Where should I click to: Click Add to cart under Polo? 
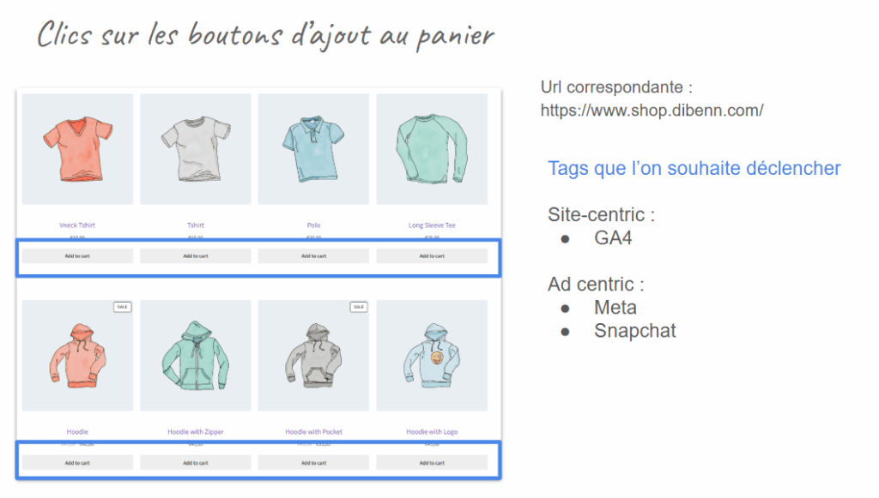point(314,256)
